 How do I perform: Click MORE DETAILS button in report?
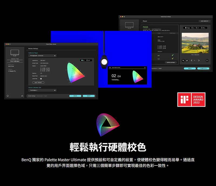(171, 63)
